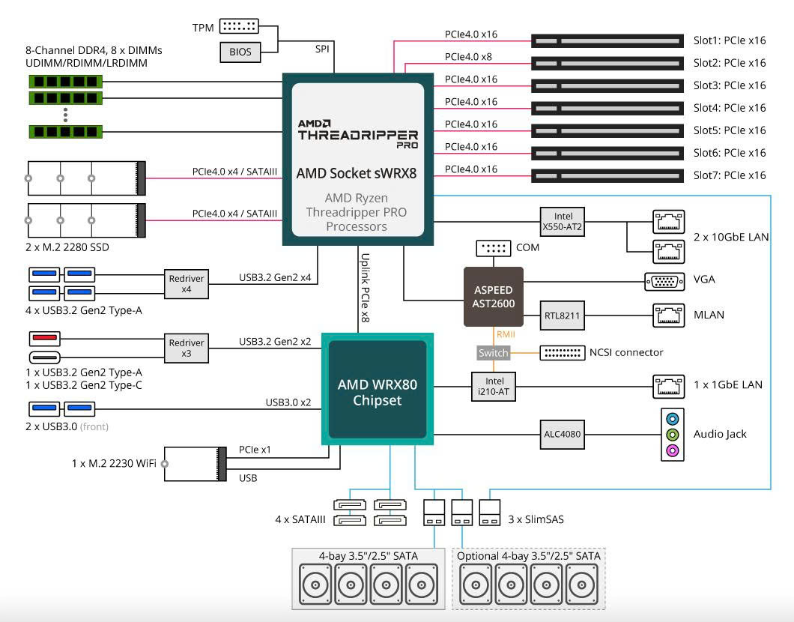Viewport: 794px width, 622px height.
Task: Click the 'Audio Jack' label
Action: coord(720,434)
